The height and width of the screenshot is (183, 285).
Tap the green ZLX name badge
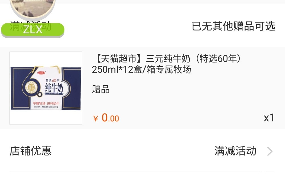[x=33, y=29]
